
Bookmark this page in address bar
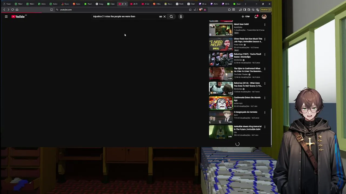click(51, 10)
